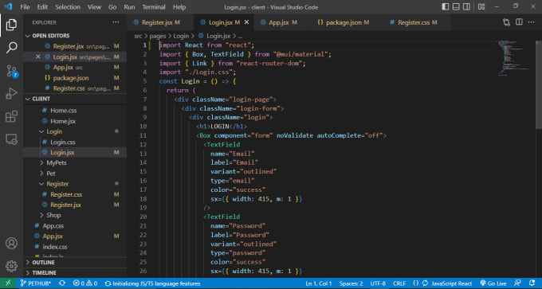The width and height of the screenshot is (542, 289).
Task: Open the File menu
Action: point(25,7)
